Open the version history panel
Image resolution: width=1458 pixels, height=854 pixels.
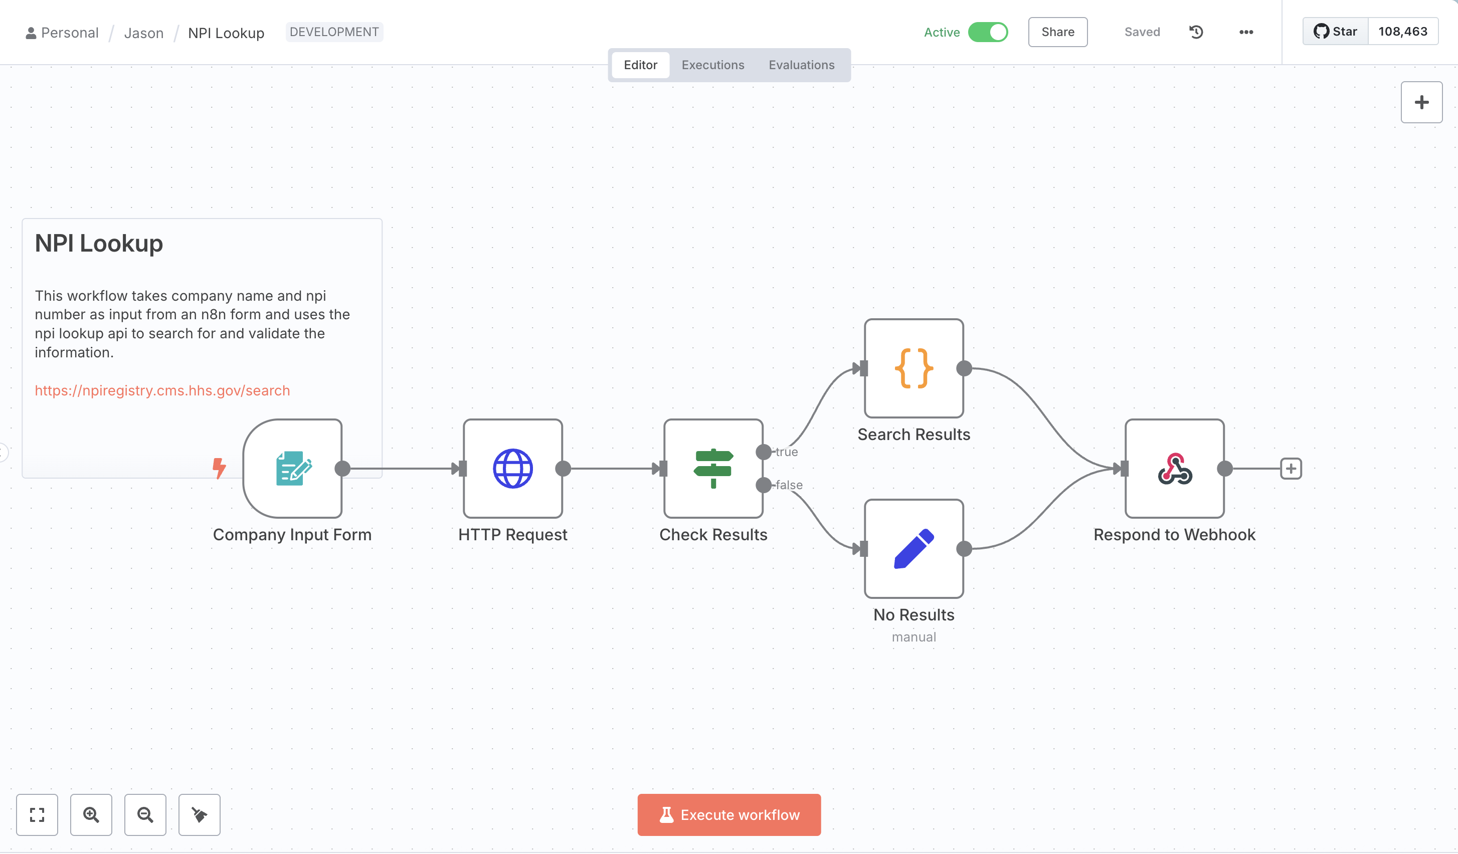1195,32
